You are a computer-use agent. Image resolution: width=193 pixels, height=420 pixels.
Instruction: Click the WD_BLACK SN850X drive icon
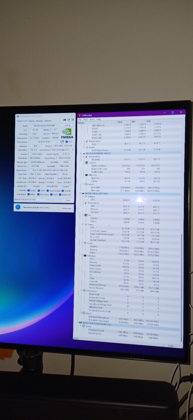[x=84, y=154]
